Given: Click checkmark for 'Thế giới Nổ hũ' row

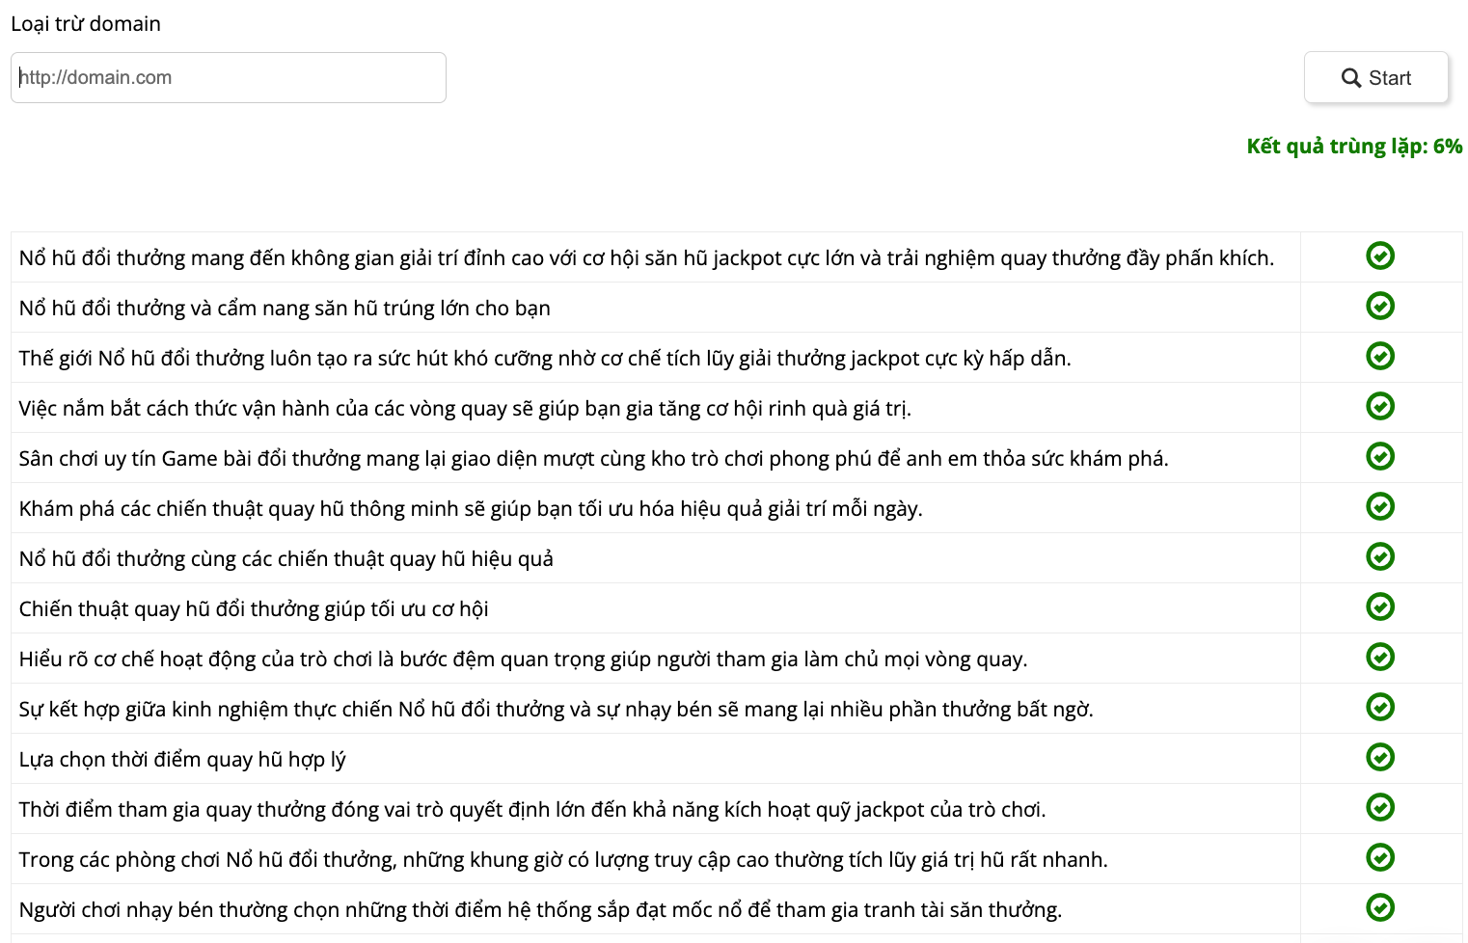Looking at the screenshot, I should point(1380,356).
